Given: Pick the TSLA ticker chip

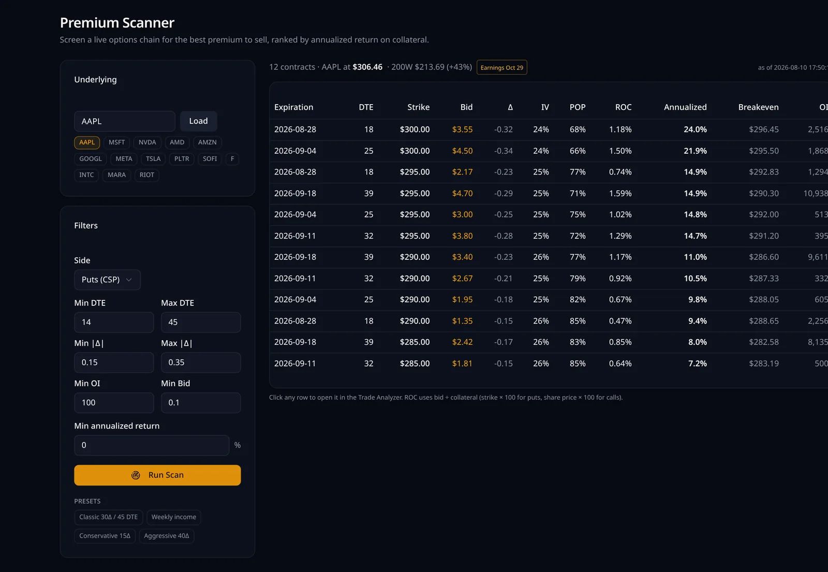Looking at the screenshot, I should (153, 159).
